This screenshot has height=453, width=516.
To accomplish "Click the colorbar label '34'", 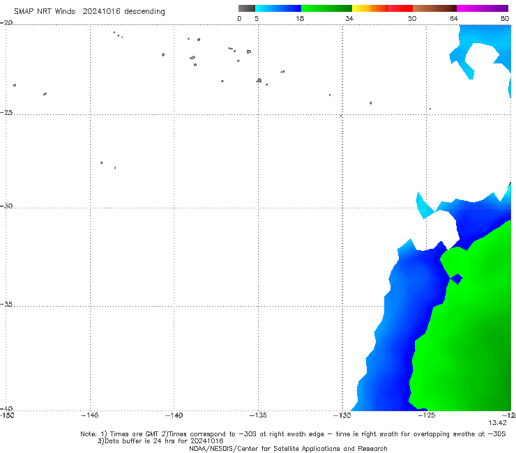I will (349, 18).
